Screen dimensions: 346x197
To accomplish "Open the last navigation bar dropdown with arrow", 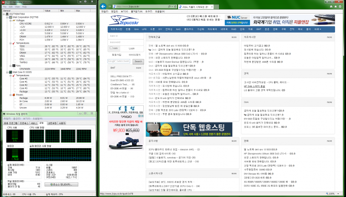I will 317,29.
